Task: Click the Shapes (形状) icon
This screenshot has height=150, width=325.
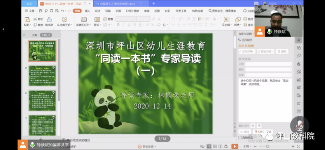Action: pyautogui.click(x=238, y=19)
